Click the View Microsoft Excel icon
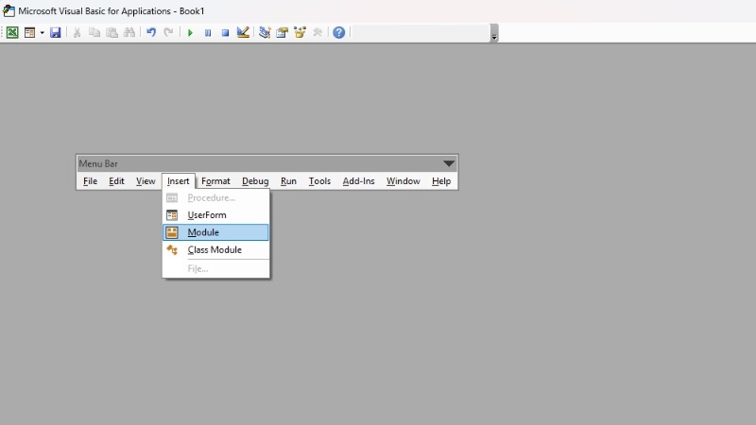756x425 pixels. pyautogui.click(x=12, y=32)
